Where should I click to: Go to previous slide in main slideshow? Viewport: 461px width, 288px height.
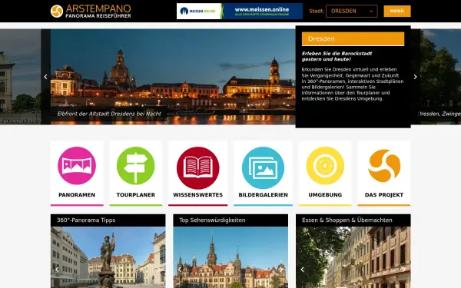pos(45,77)
